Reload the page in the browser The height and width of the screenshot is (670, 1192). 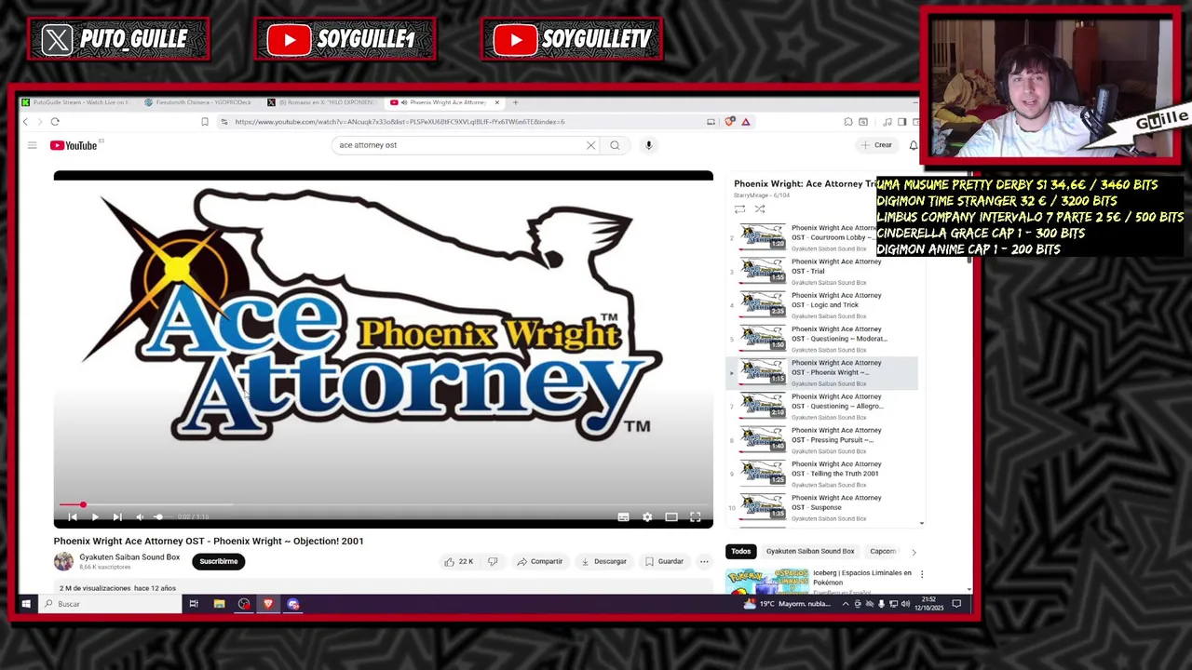tap(55, 122)
